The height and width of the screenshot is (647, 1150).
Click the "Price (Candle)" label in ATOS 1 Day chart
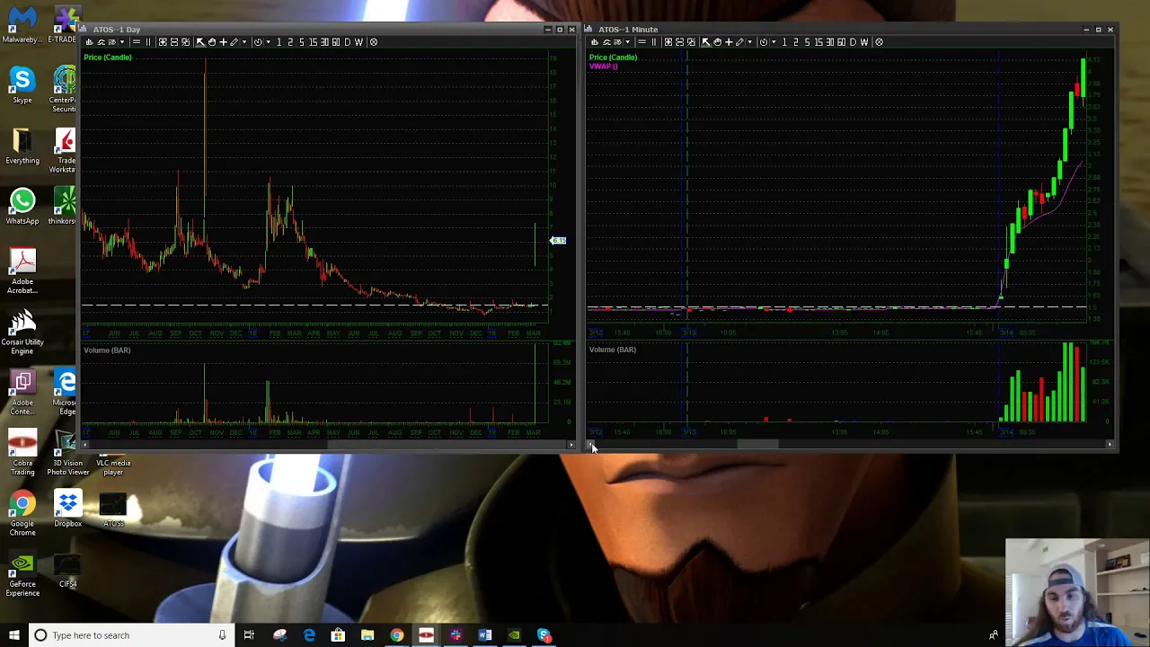point(108,58)
